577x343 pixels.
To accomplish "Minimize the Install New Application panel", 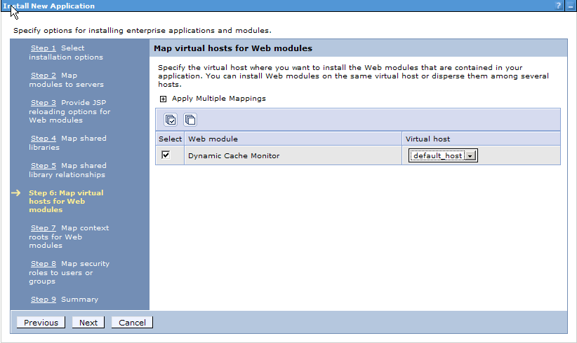I will [571, 6].
